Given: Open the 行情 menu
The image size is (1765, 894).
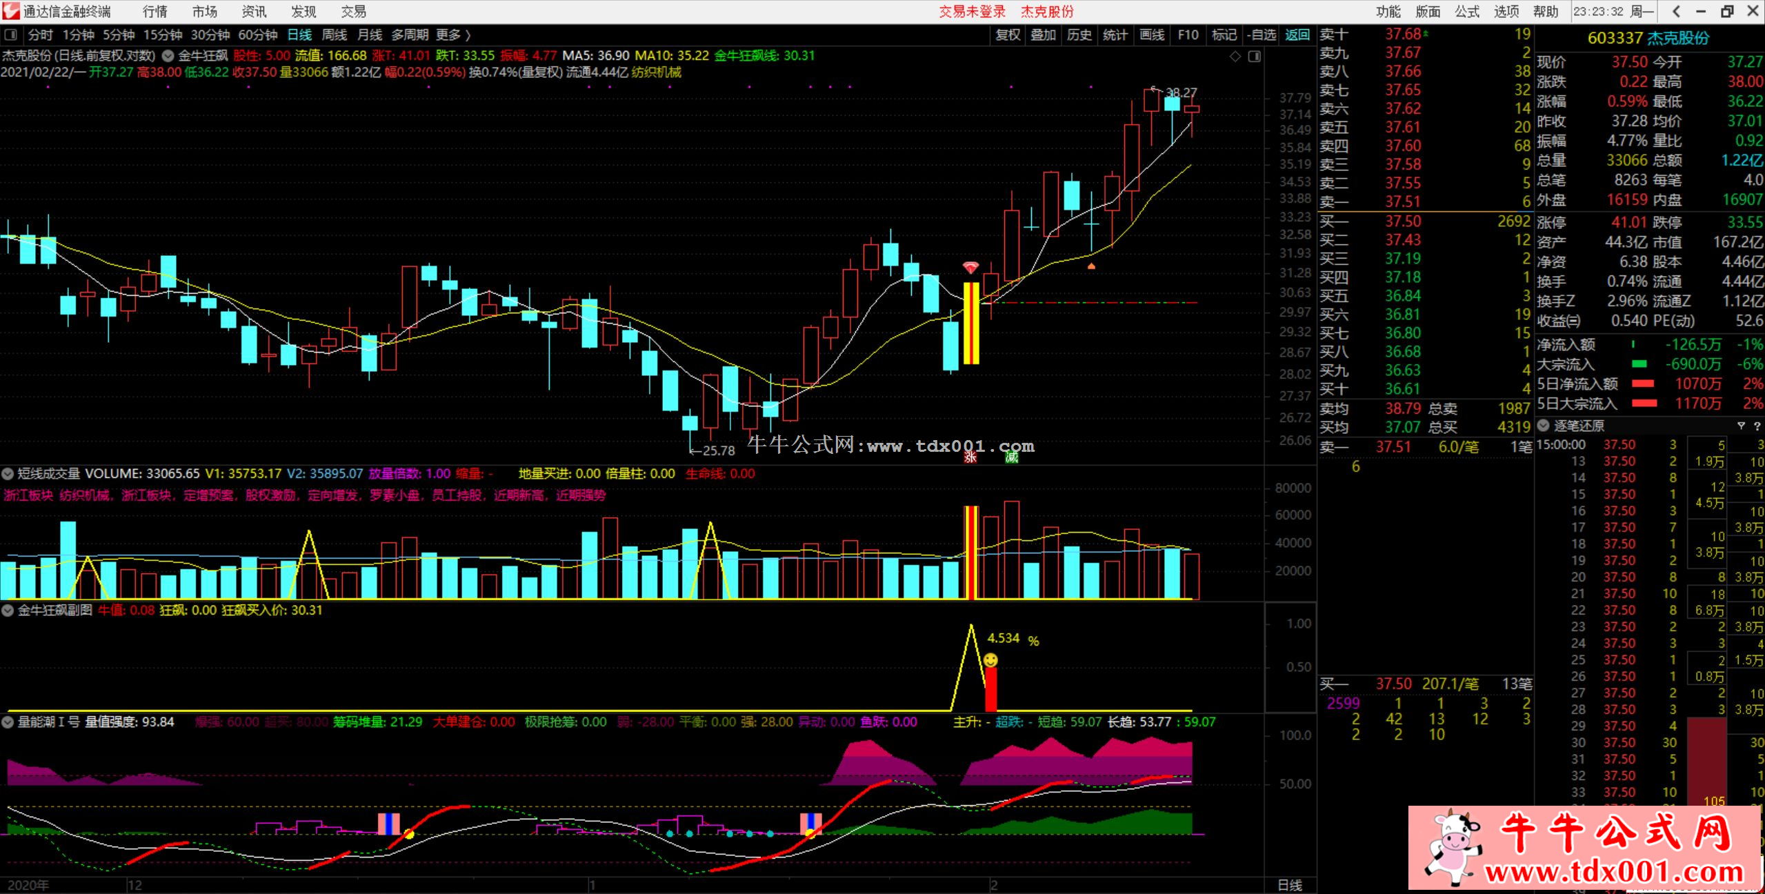Looking at the screenshot, I should pyautogui.click(x=155, y=11).
